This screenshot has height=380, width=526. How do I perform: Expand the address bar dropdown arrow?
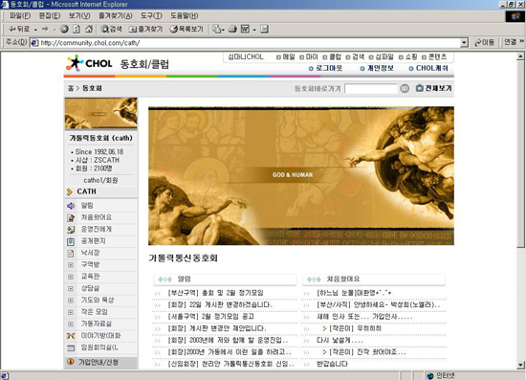pos(464,43)
